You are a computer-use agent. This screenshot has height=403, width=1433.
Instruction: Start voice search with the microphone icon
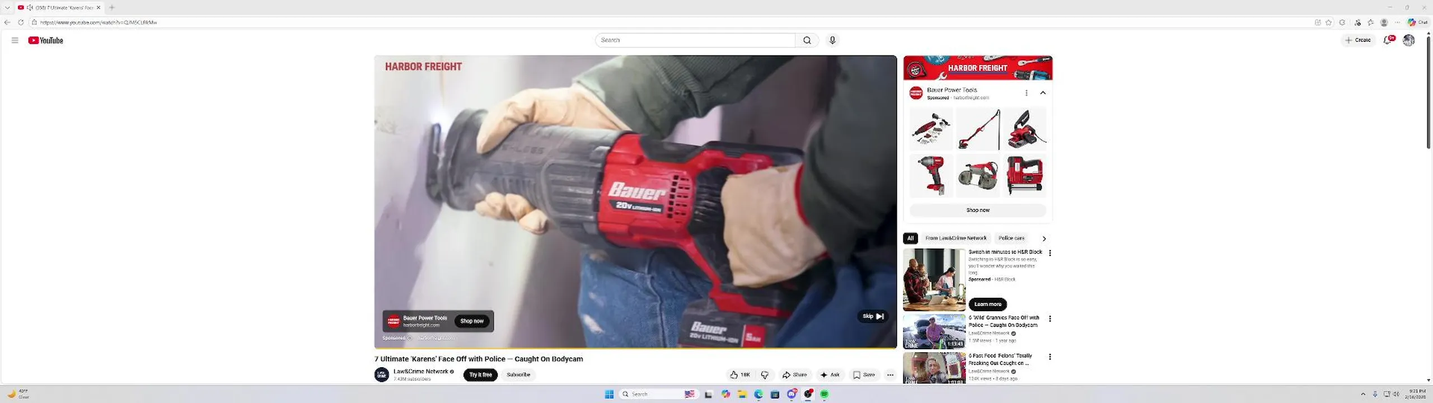pos(832,40)
